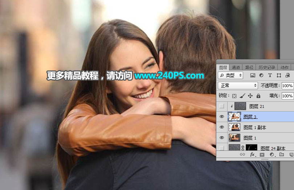
Task: Lock position move icon
Action: point(250,96)
